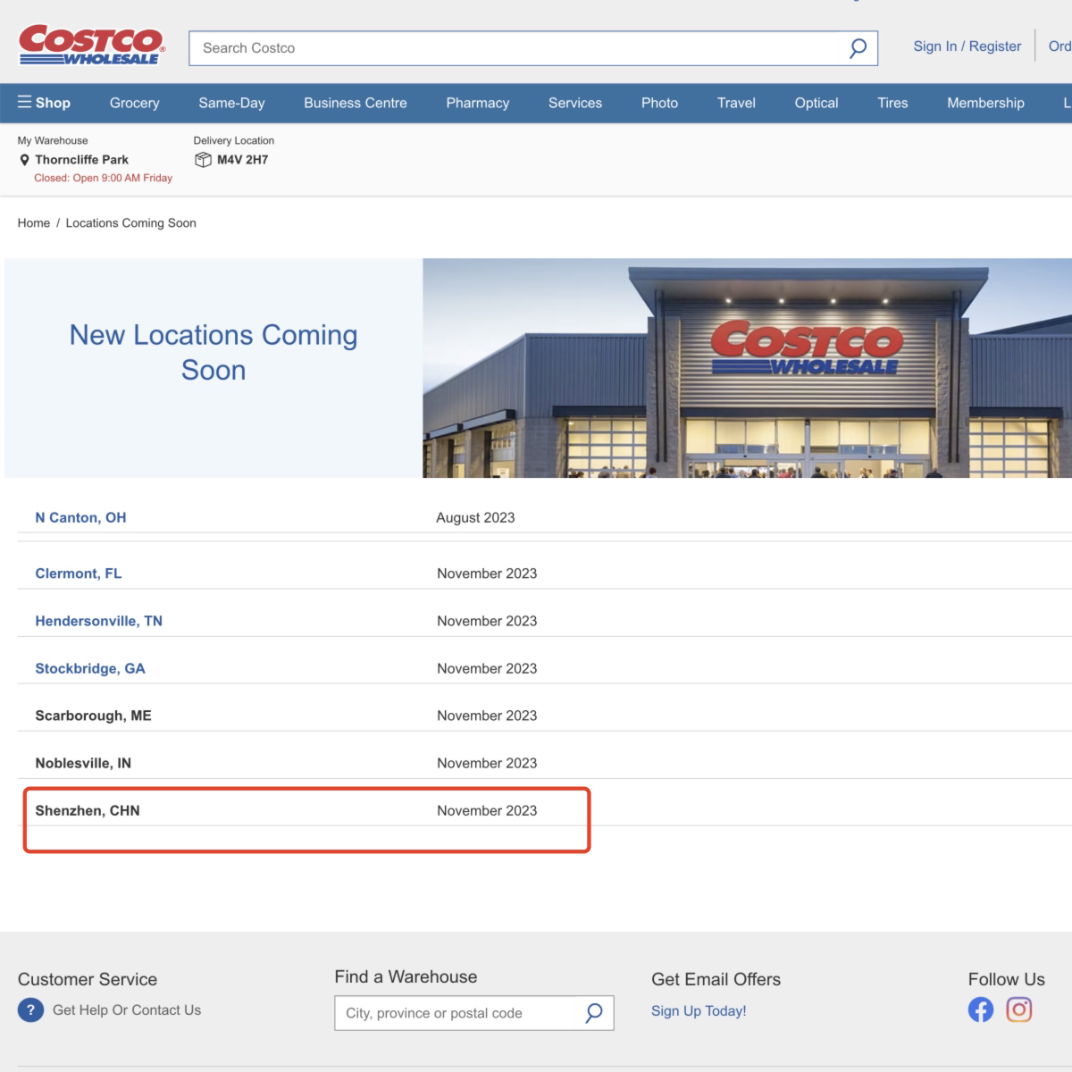
Task: Open Costco's Facebook page icon
Action: click(980, 1010)
